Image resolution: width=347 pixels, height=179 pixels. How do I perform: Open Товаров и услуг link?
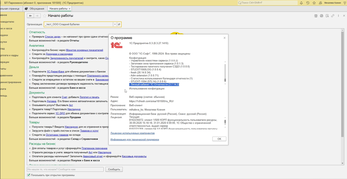click(89, 131)
